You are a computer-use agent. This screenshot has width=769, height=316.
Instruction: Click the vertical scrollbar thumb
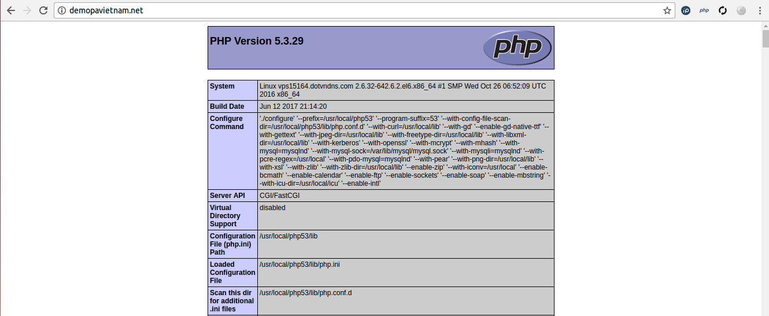765,38
